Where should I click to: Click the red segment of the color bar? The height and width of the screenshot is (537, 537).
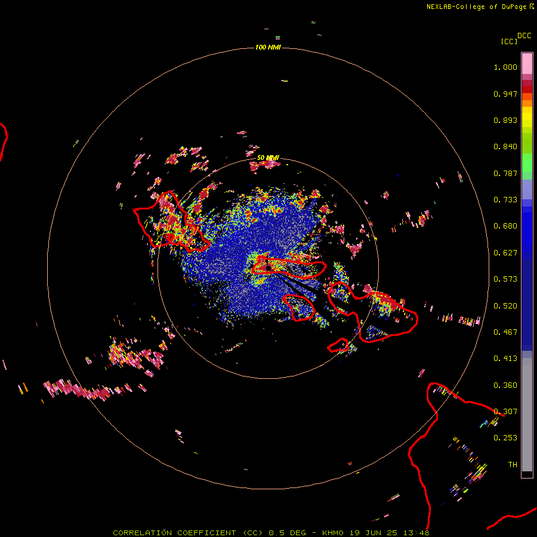pyautogui.click(x=527, y=89)
